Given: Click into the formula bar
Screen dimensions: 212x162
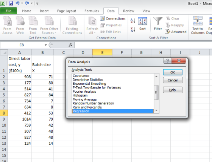Looking at the screenshot, I should [143, 45].
